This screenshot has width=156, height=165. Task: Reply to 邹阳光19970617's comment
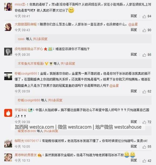tap(134, 146)
